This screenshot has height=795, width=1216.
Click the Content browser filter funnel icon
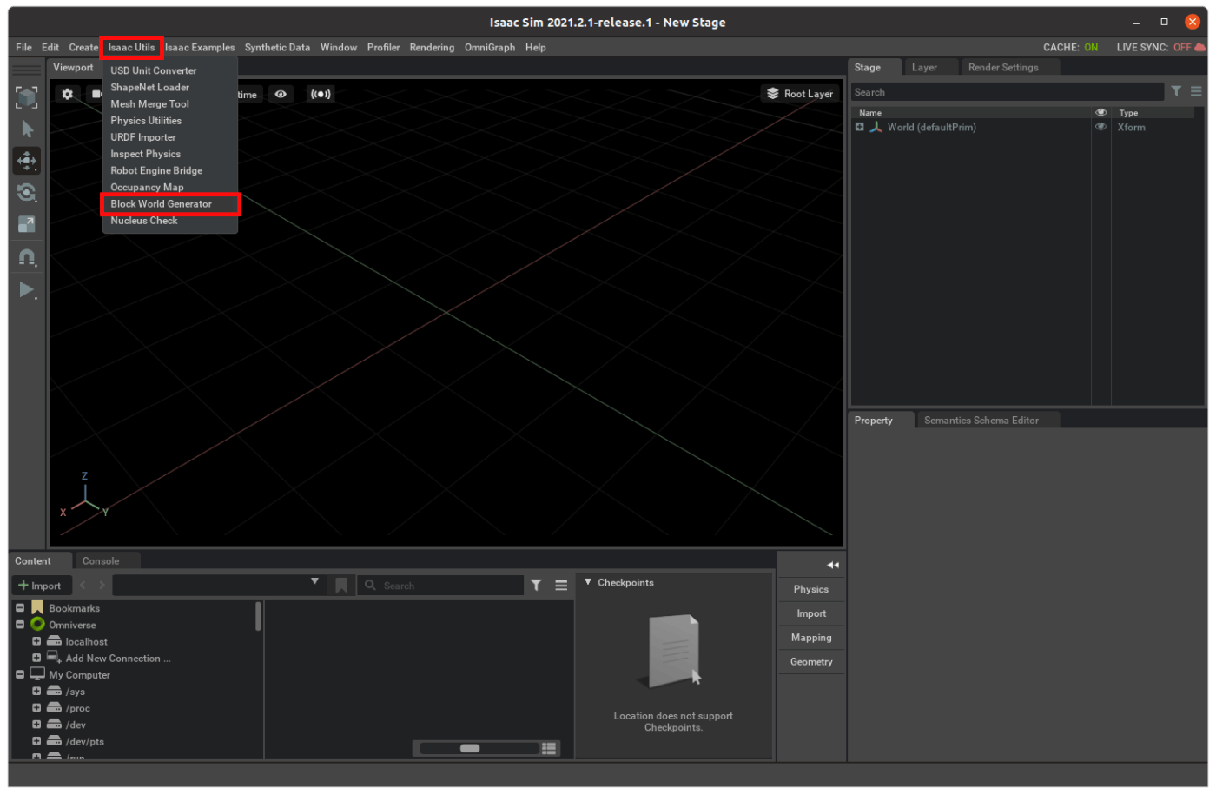click(537, 586)
